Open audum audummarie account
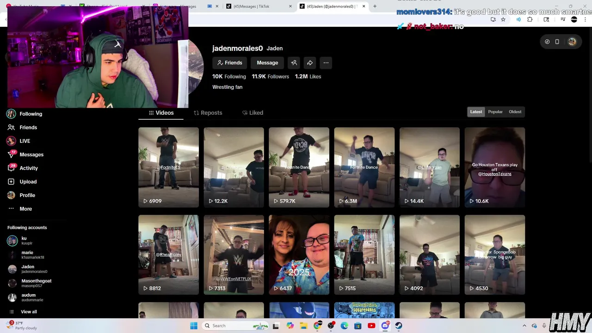The height and width of the screenshot is (333, 592). click(x=25, y=297)
